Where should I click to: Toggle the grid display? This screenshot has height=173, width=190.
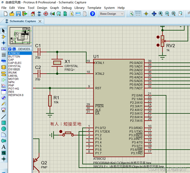[x=138, y=14]
